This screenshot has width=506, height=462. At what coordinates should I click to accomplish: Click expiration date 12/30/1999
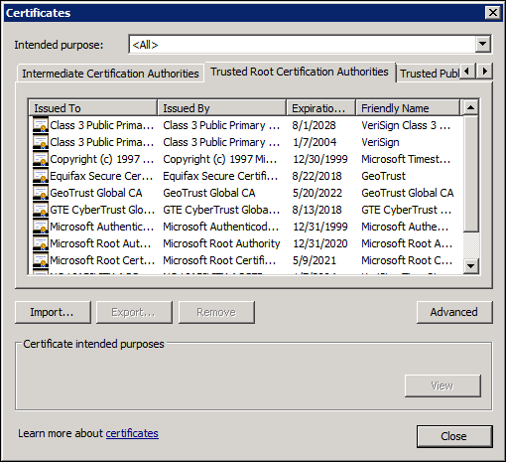[320, 159]
